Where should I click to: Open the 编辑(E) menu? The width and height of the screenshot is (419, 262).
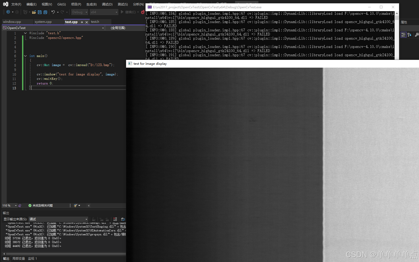coord(31,4)
